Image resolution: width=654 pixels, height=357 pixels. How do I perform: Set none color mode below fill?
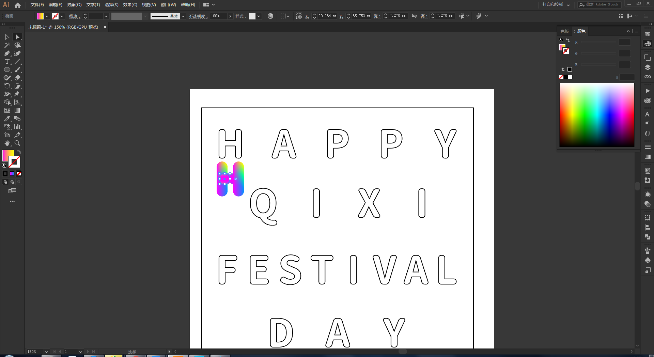19,173
